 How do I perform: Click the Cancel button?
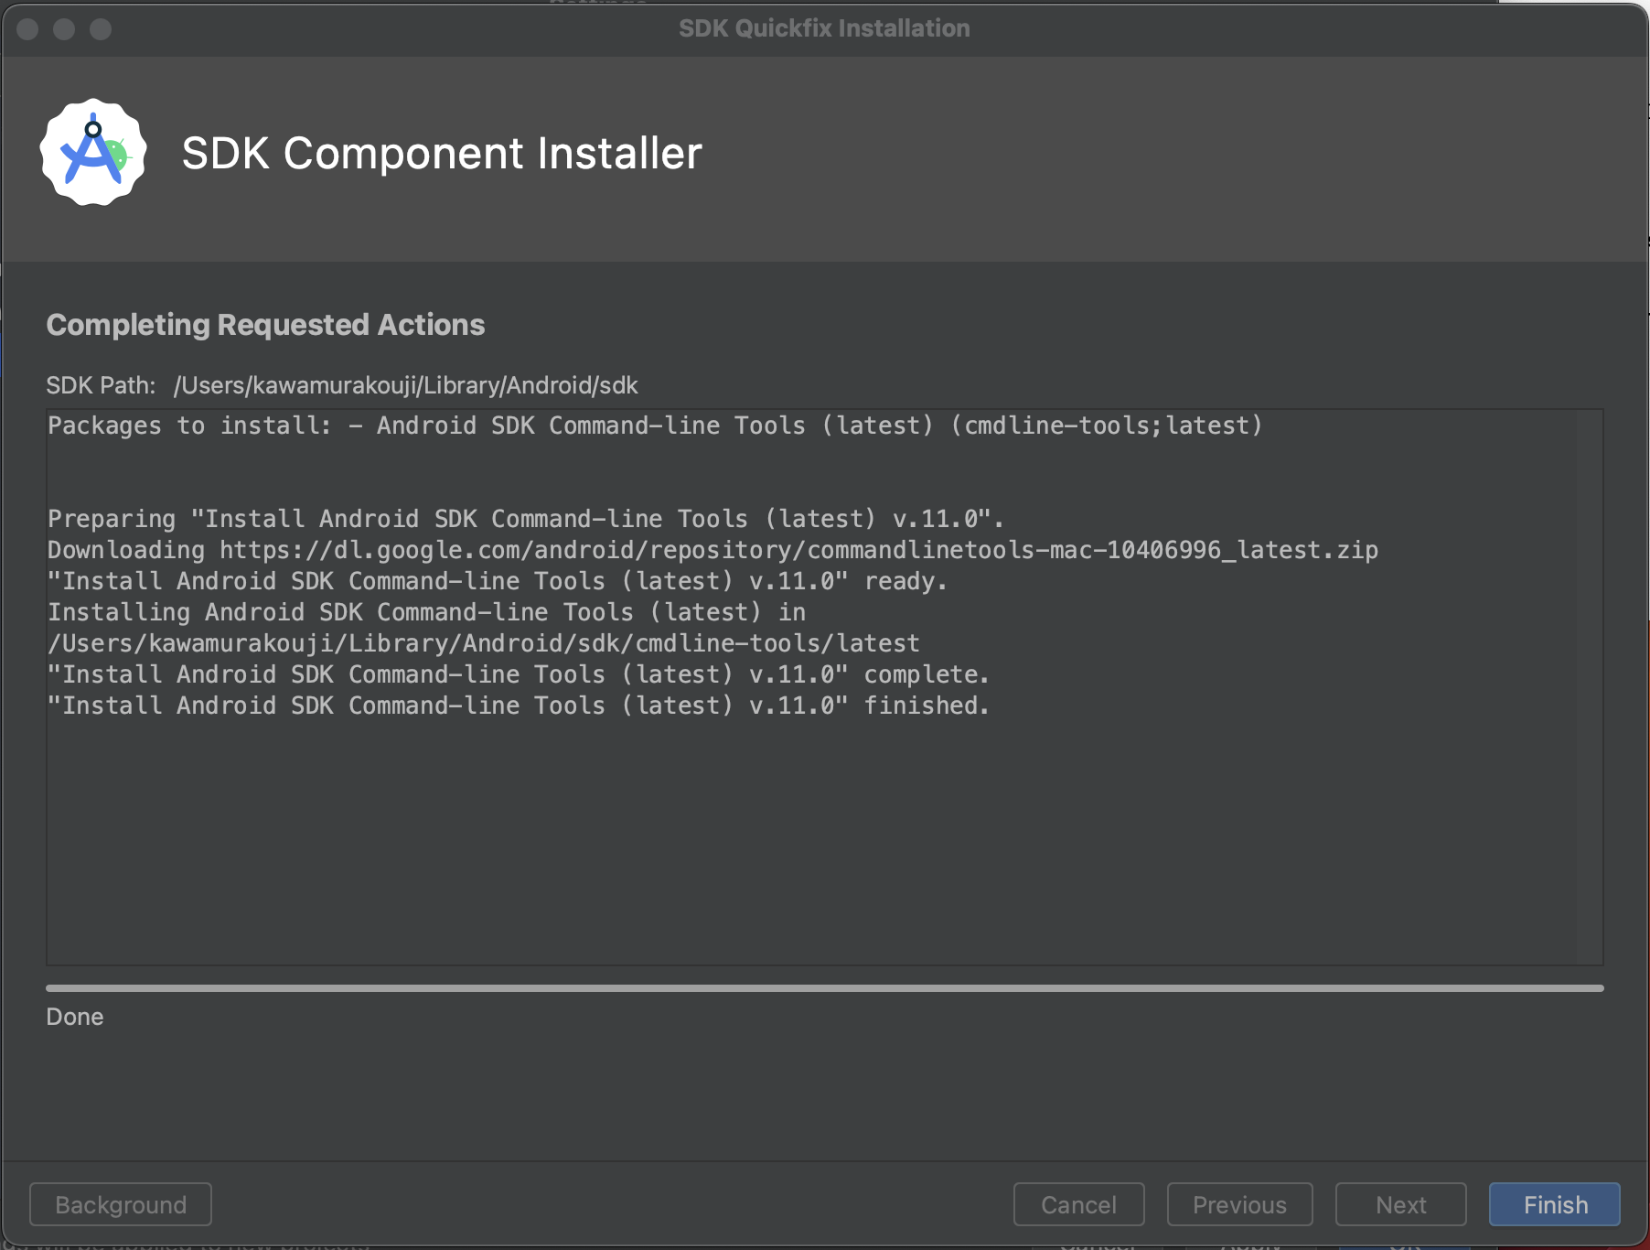click(x=1078, y=1204)
